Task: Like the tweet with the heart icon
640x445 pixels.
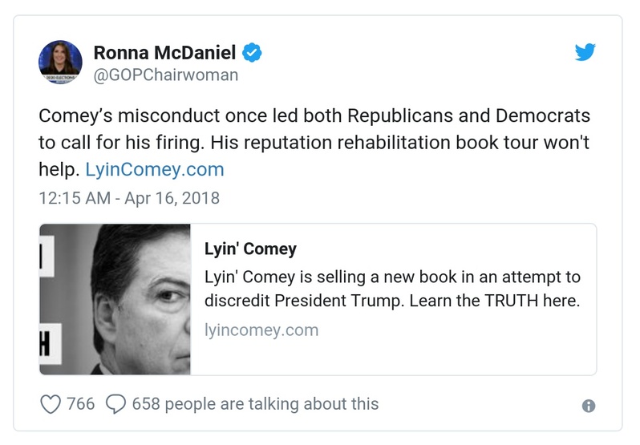Action: point(50,404)
